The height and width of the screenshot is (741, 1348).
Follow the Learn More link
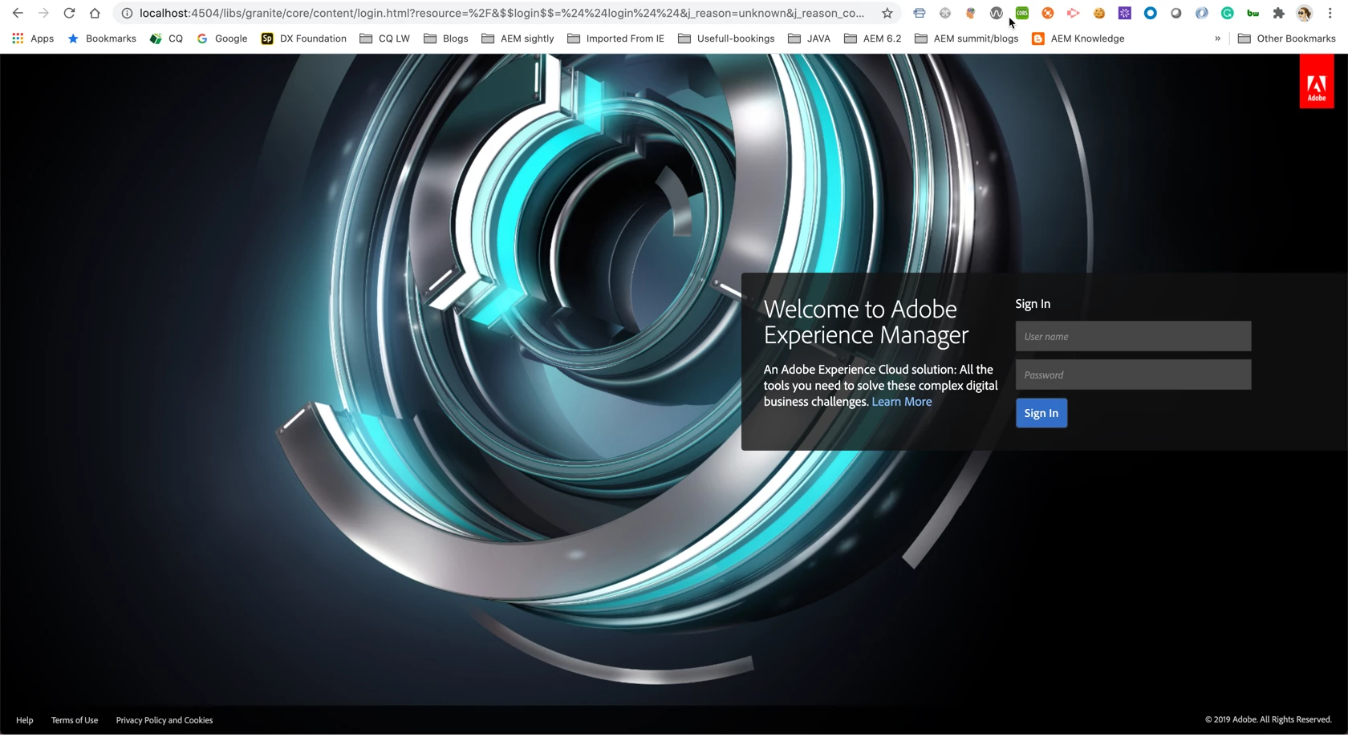pyautogui.click(x=902, y=402)
